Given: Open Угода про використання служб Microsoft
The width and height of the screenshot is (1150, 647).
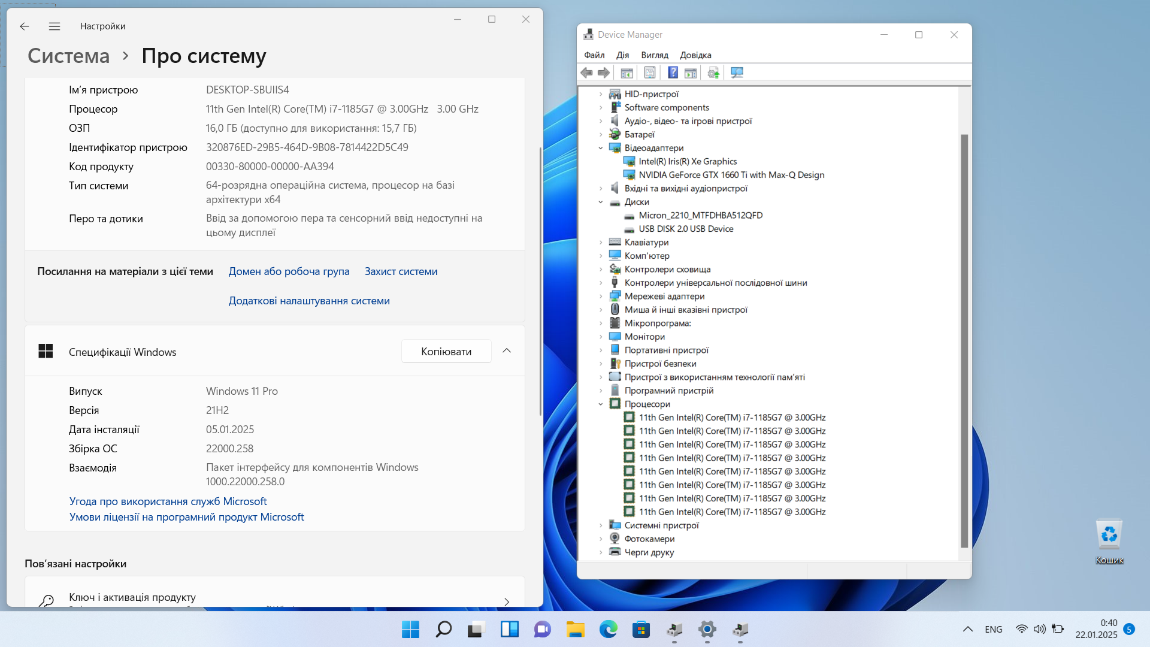Looking at the screenshot, I should tap(168, 501).
